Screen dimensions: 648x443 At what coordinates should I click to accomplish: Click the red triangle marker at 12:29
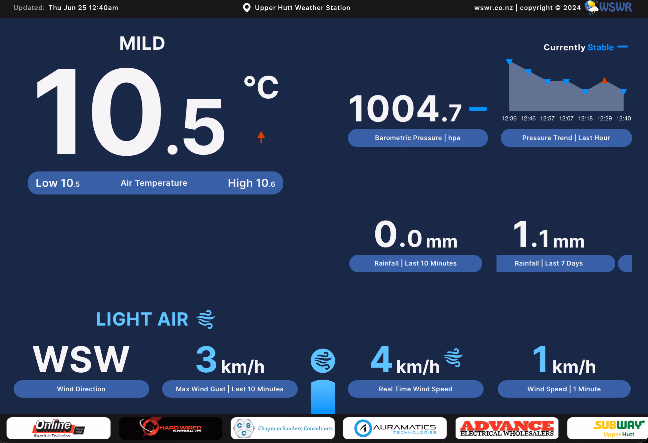pos(604,80)
